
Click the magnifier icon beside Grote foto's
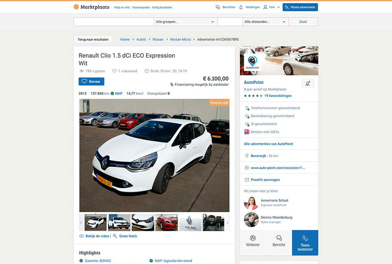(115, 236)
